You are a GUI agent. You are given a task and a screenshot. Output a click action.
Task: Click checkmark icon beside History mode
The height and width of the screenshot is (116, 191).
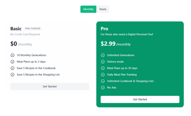point(103,62)
